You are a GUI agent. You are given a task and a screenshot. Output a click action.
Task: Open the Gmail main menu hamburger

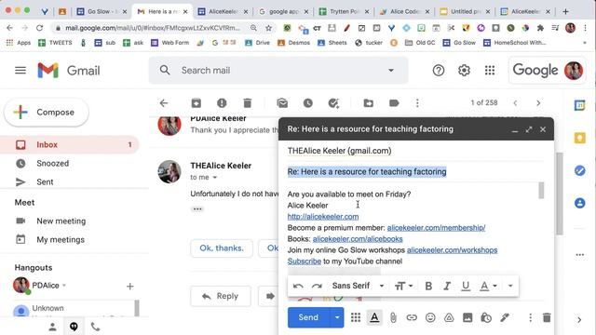20,71
